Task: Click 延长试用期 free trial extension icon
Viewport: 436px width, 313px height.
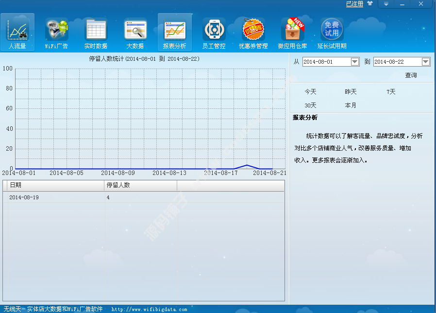Action: coord(332,33)
